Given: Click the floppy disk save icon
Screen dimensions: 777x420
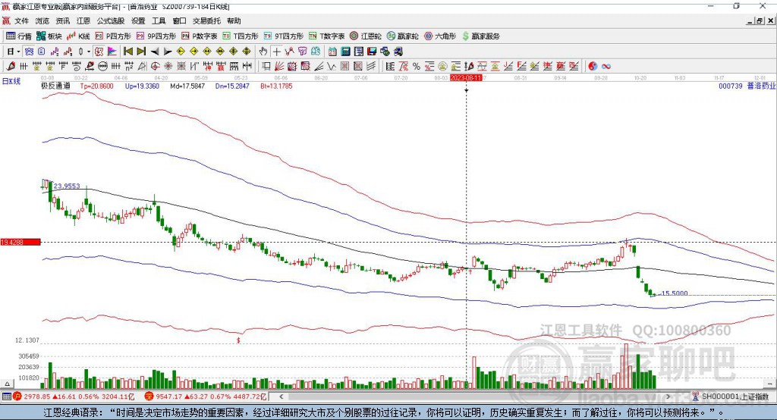Looking at the screenshot, I should coord(372,52).
